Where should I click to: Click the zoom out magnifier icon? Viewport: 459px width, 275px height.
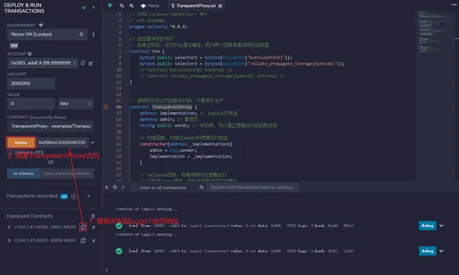(122, 5)
